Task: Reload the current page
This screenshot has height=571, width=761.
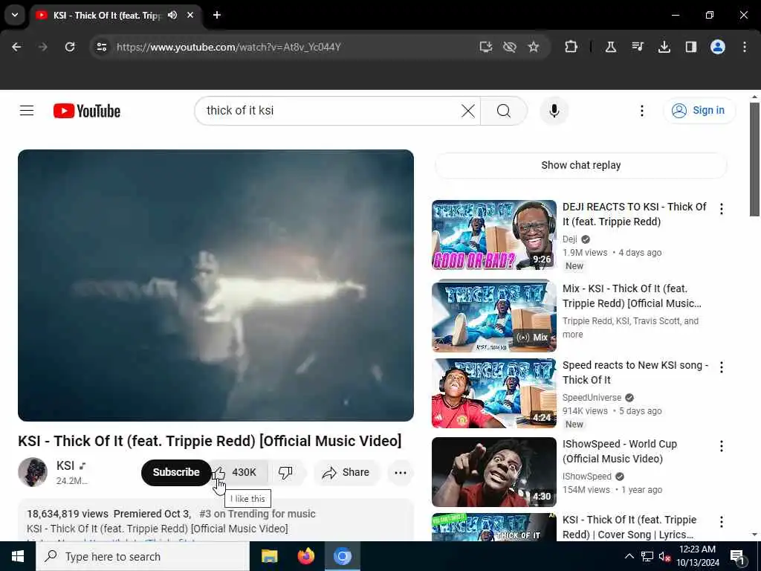Action: 70,47
